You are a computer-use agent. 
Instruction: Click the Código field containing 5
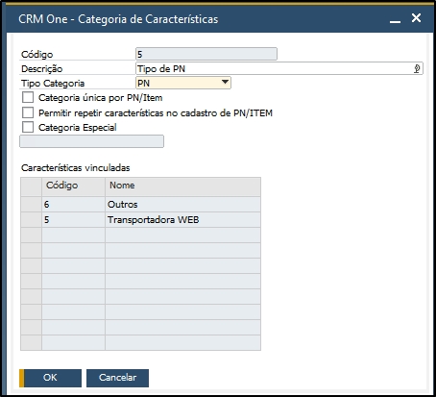pyautogui.click(x=206, y=54)
